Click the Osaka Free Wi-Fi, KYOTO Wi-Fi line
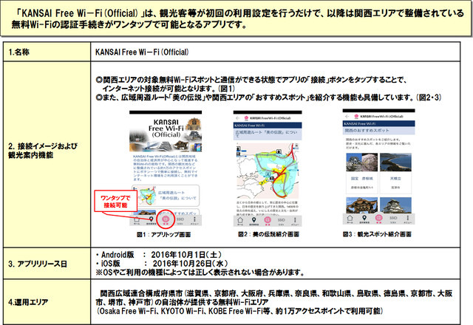 click(x=239, y=311)
